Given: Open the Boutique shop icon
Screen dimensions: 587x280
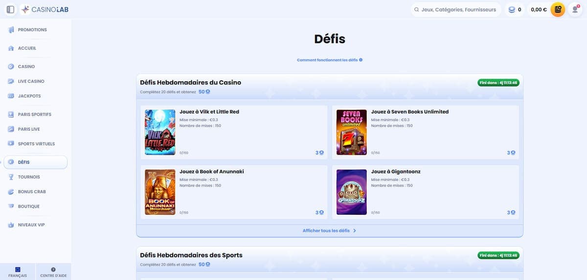Looking at the screenshot, I should [x=11, y=207].
